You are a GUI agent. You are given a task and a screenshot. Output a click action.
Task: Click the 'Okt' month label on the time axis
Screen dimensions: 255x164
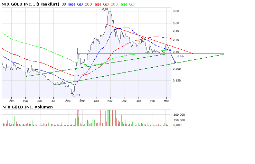click(96, 101)
